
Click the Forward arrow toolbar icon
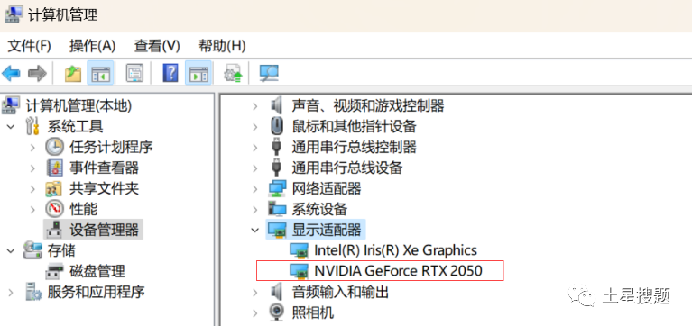point(37,73)
